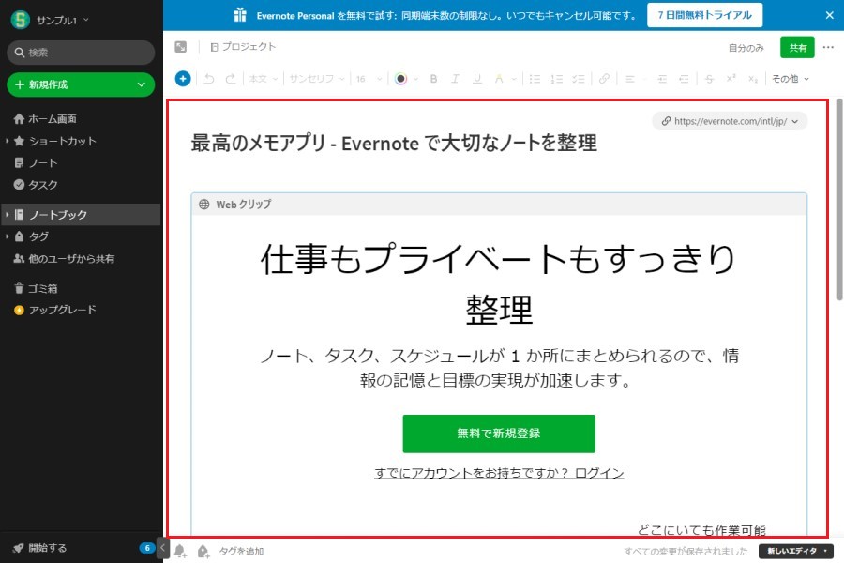Open the サンプル1 account dropdown
The width and height of the screenshot is (844, 563).
point(86,20)
